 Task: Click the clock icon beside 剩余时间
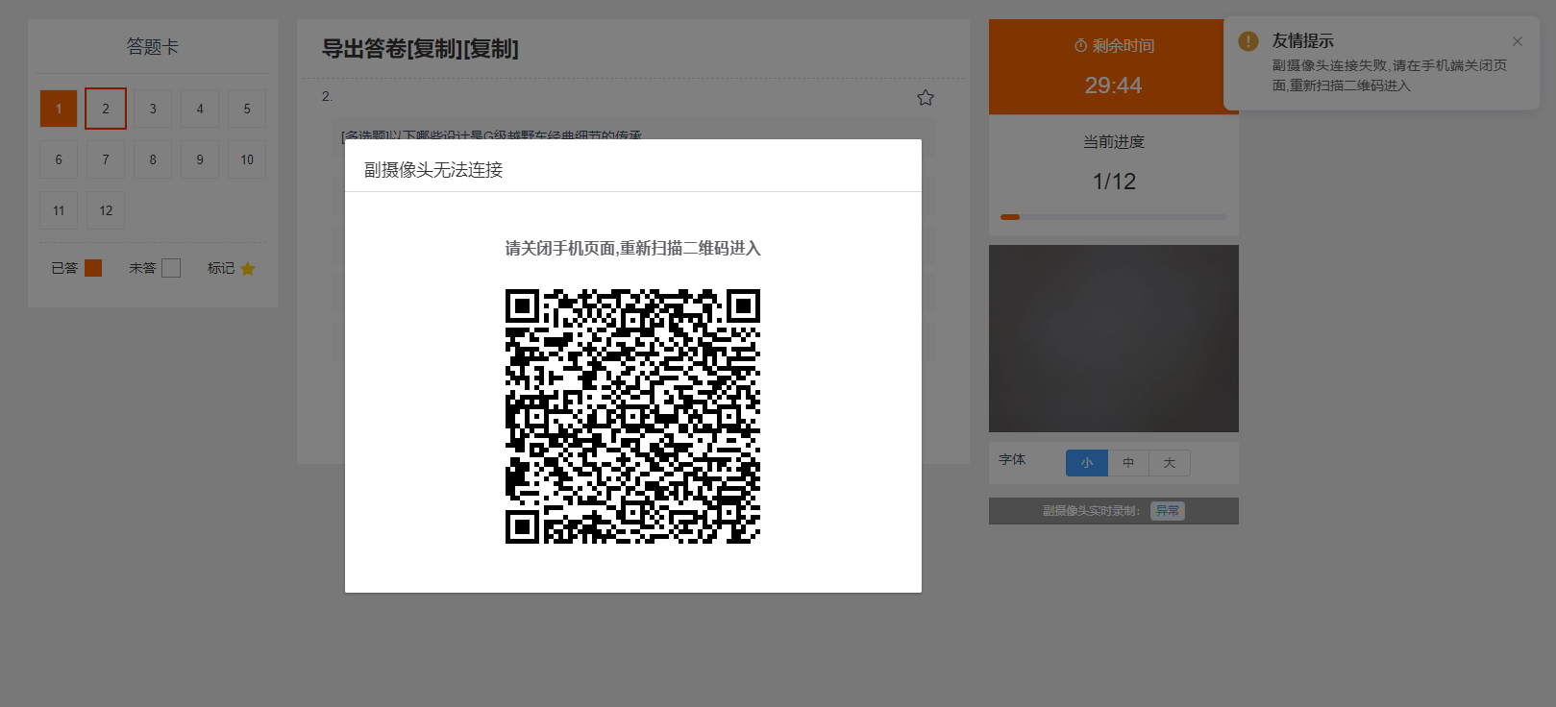[x=1080, y=46]
